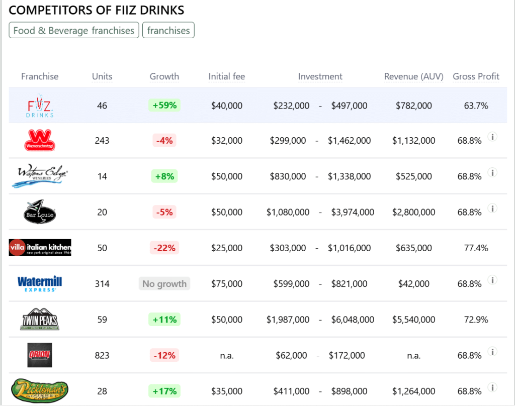Sort by the Units column header
Screen dimensions: 515x406
[102, 76]
